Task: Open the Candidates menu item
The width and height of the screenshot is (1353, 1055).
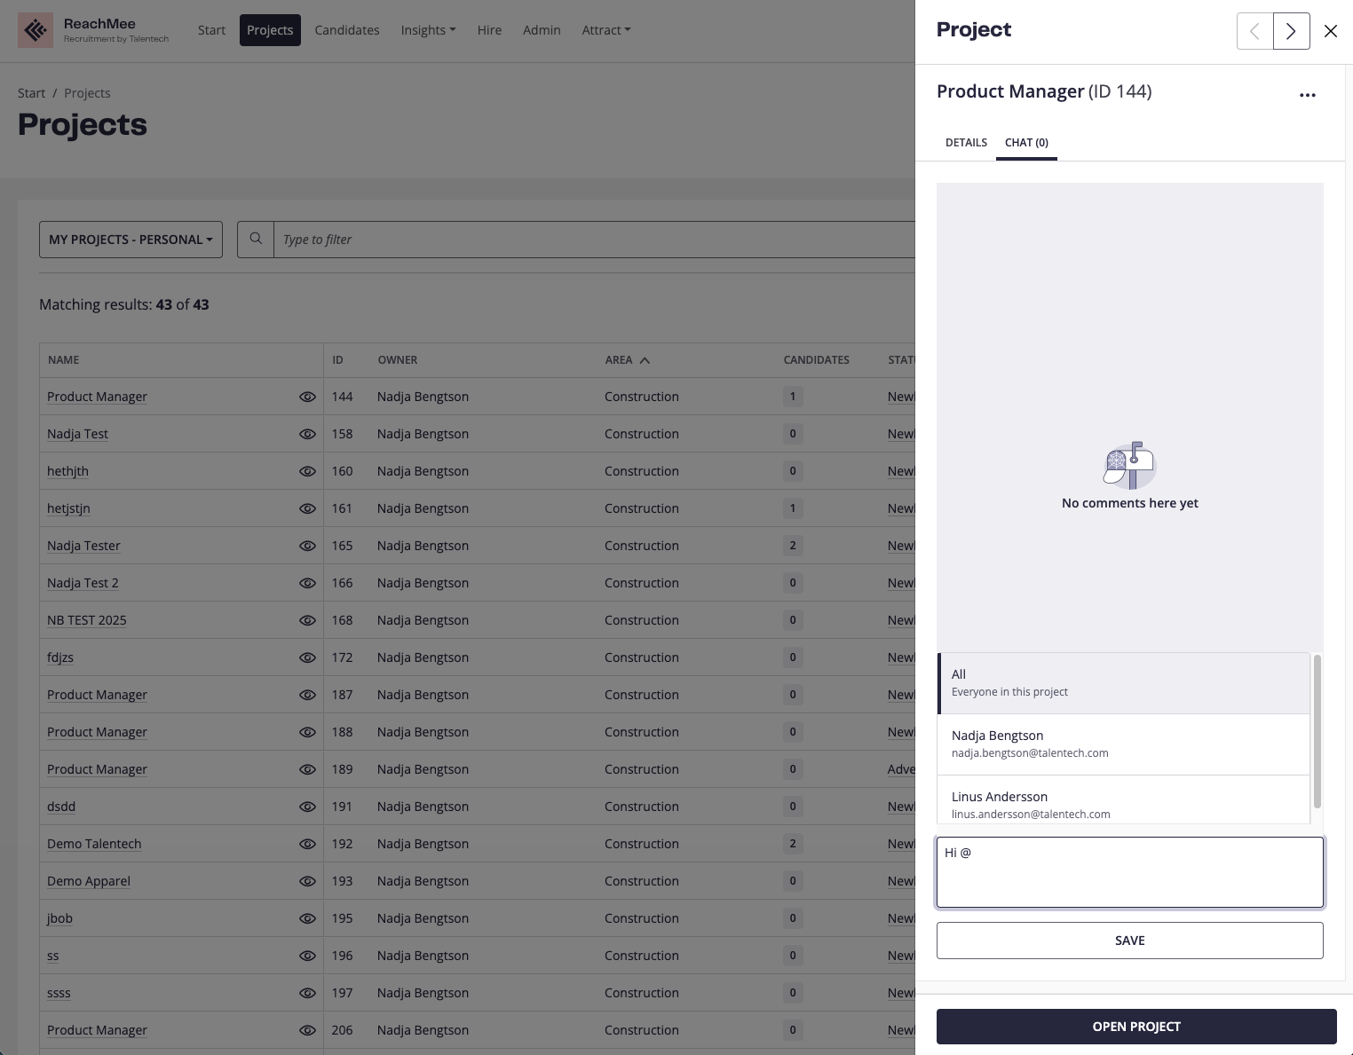Action: 347,30
